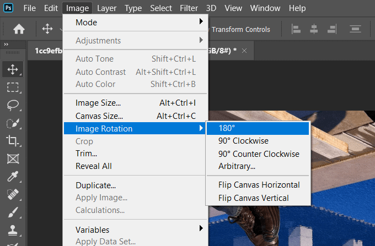Select the Lasso tool
The height and width of the screenshot is (246, 375).
[12, 105]
